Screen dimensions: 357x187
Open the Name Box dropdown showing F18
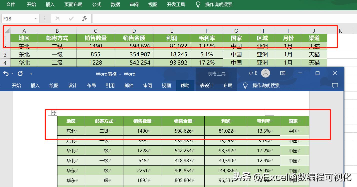click(x=35, y=18)
